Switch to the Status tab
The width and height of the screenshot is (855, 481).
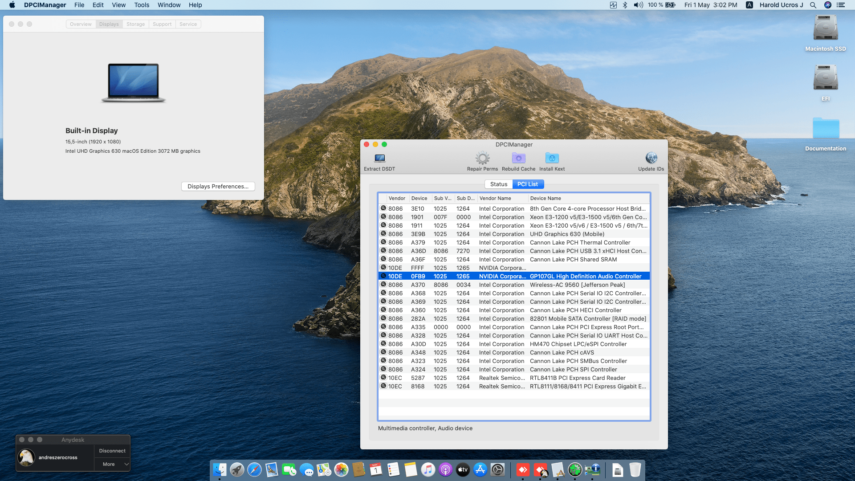click(499, 184)
